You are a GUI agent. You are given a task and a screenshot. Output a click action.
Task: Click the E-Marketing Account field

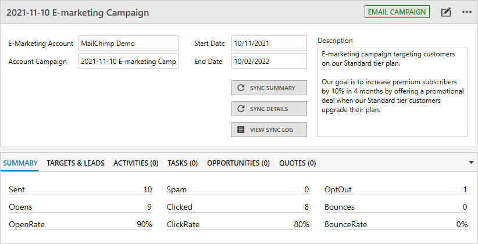[129, 44]
